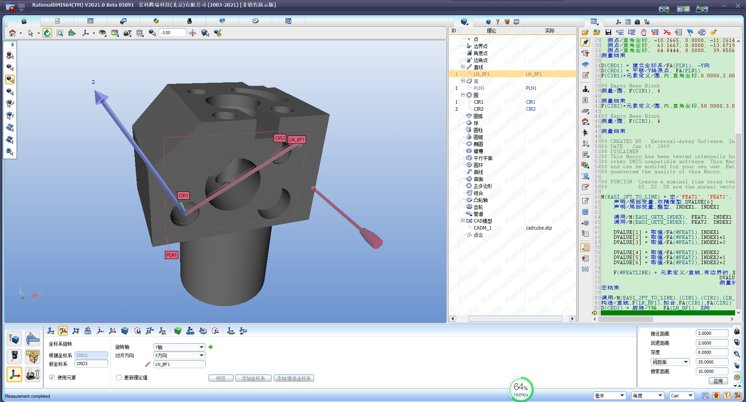Click the crosshair move icon beside -3.00 field
746x402 pixels.
[x=192, y=33]
